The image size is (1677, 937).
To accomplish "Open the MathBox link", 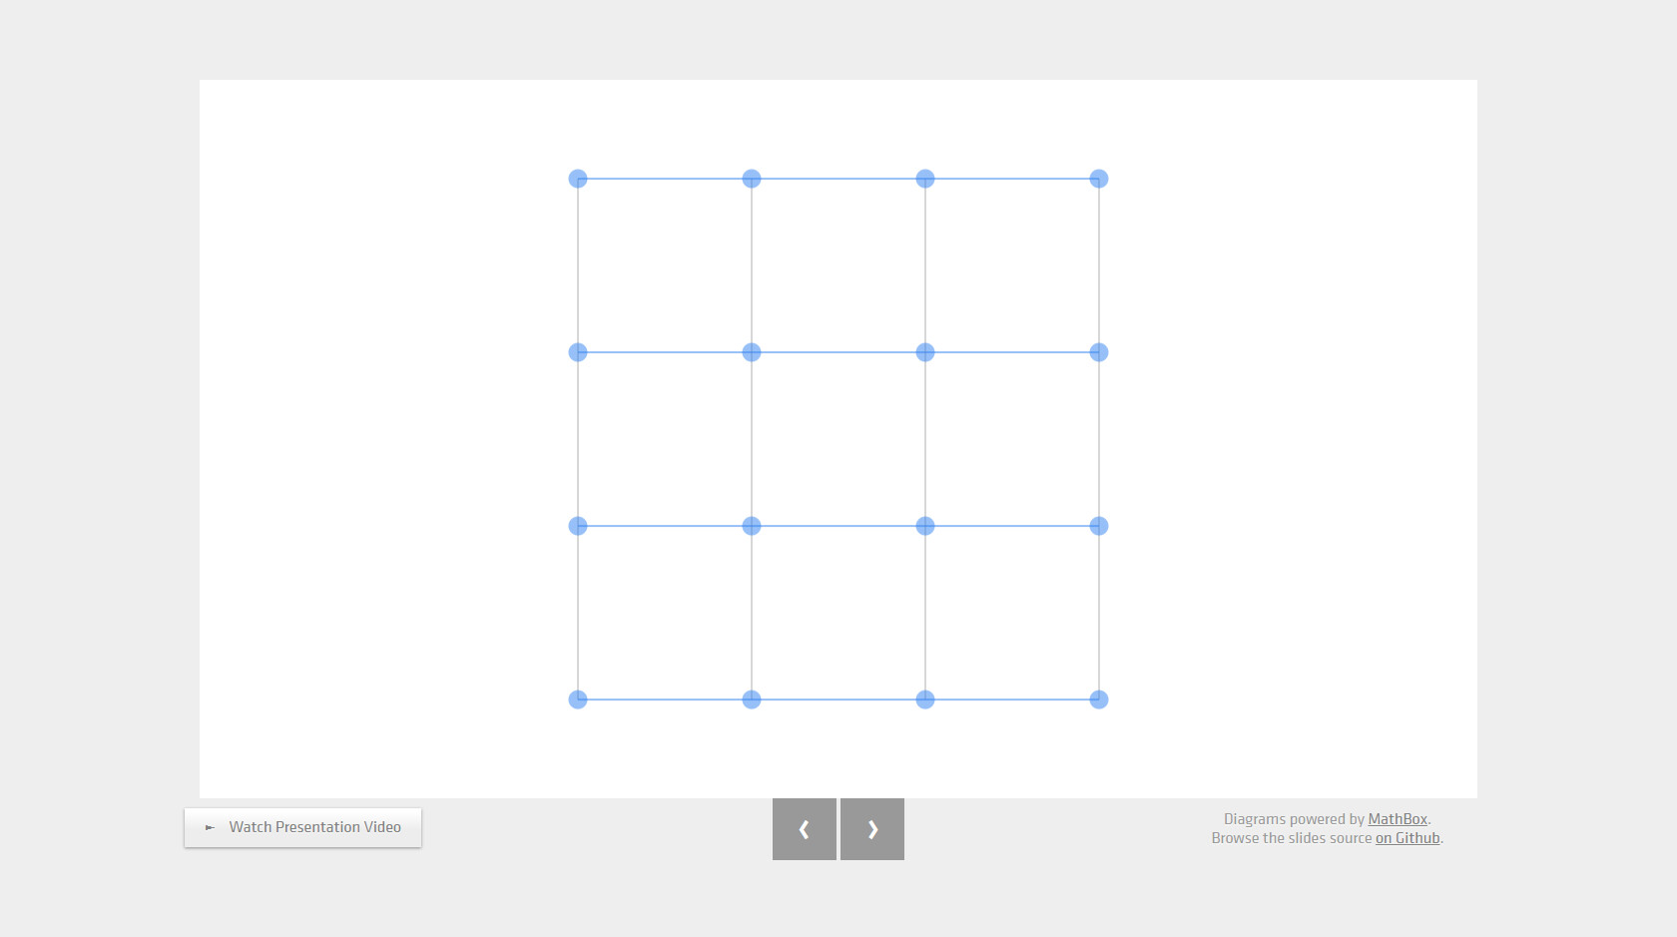I will pos(1397,819).
